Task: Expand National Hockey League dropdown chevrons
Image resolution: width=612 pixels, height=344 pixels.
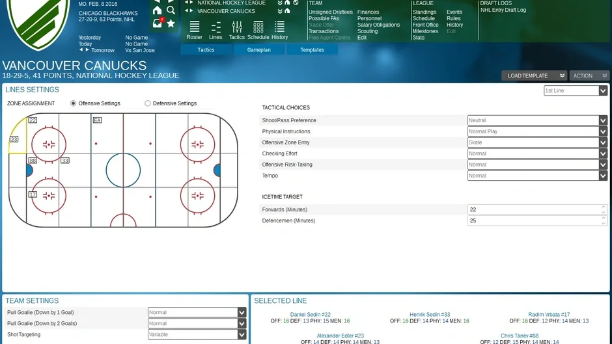Action: coord(280,3)
